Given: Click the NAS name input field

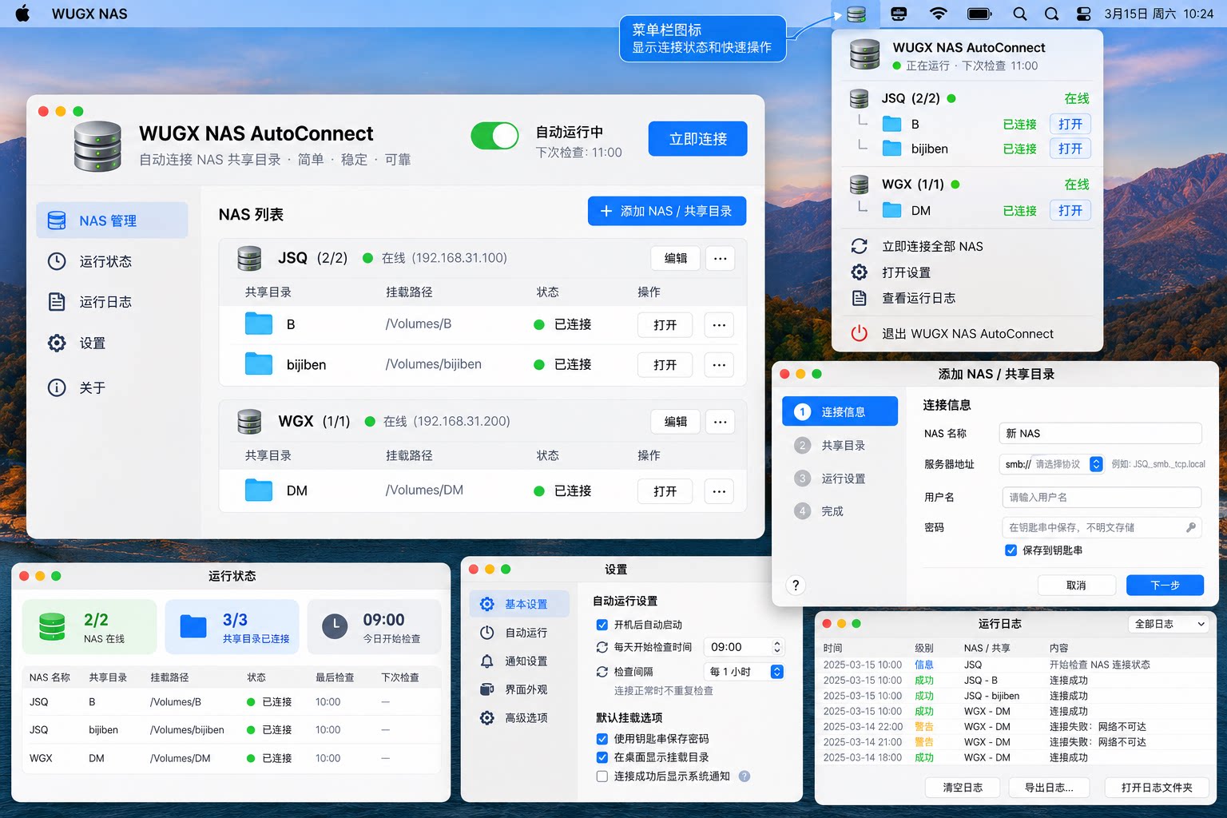Looking at the screenshot, I should coord(1101,433).
